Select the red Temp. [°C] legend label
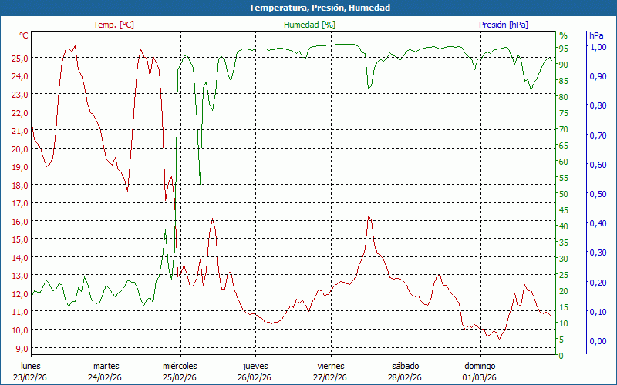617x385 pixels. 113,25
